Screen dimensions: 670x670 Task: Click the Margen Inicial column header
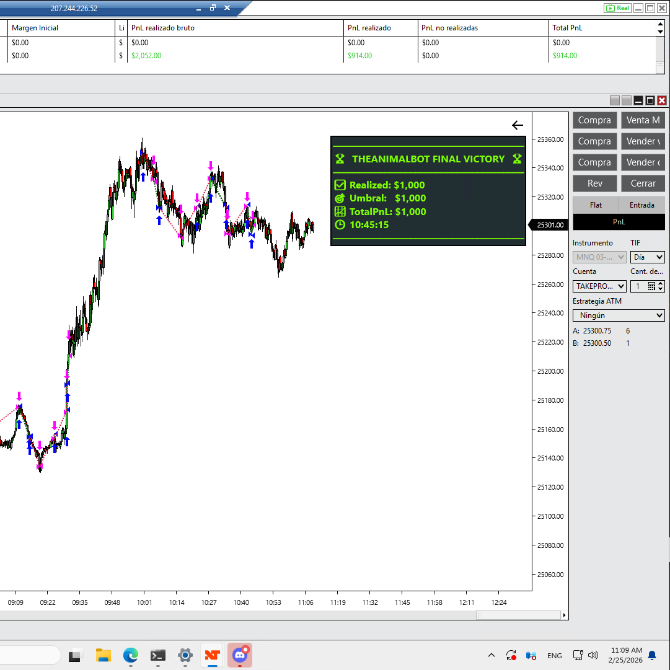click(x=61, y=28)
